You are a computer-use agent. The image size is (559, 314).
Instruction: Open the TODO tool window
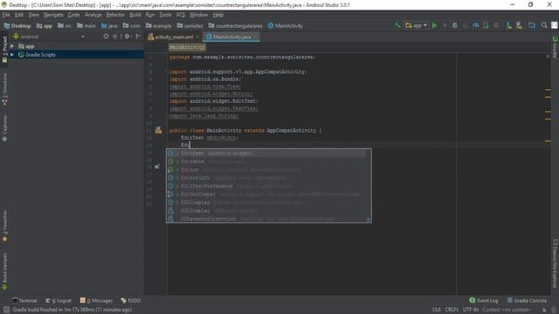[x=131, y=300]
